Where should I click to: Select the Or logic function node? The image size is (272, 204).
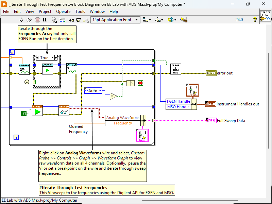click(131, 83)
